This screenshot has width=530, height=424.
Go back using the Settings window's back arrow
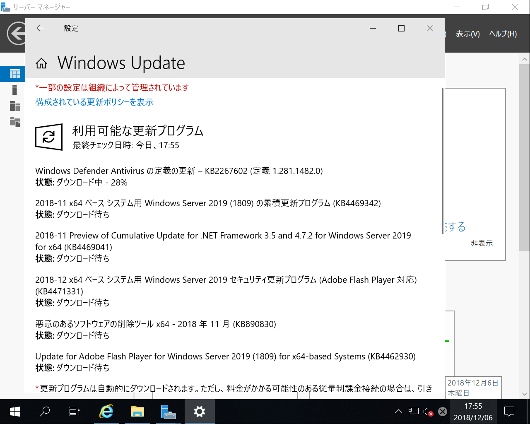40,28
